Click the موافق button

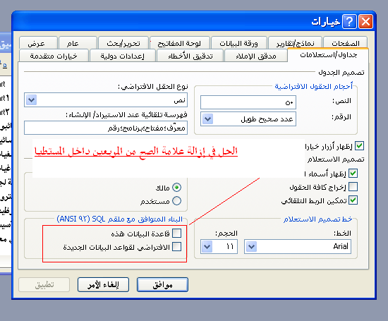(x=162, y=285)
